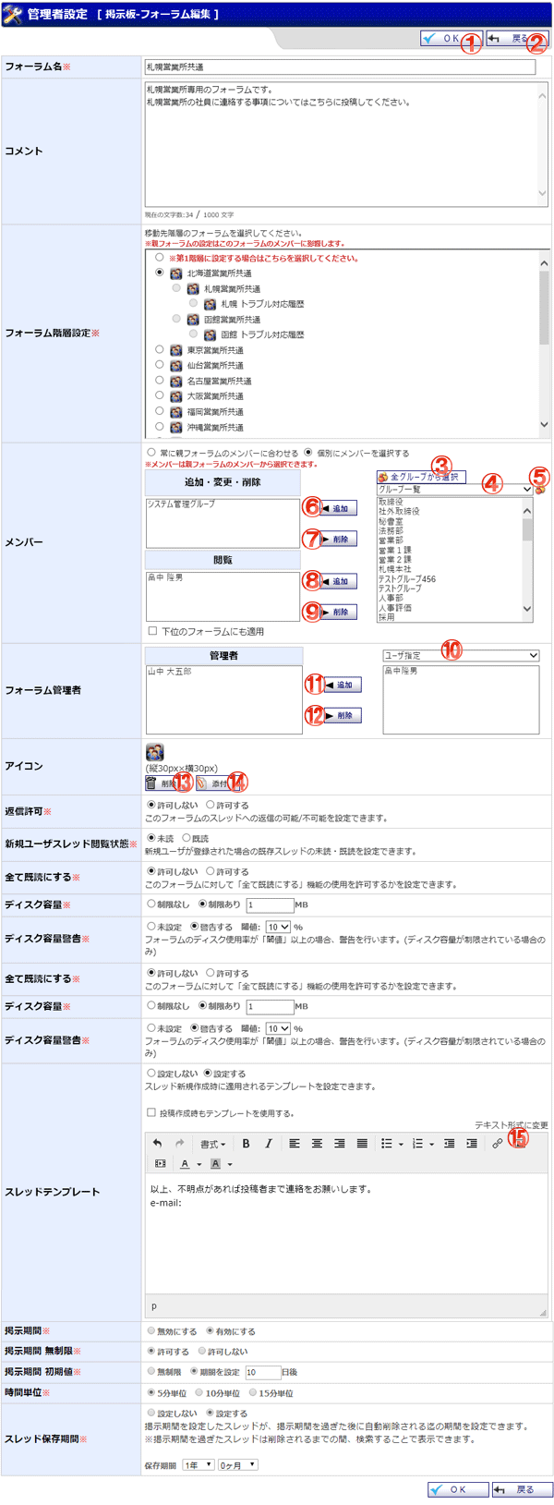
Task: Click the insert media icon in editor
Action: (160, 1164)
